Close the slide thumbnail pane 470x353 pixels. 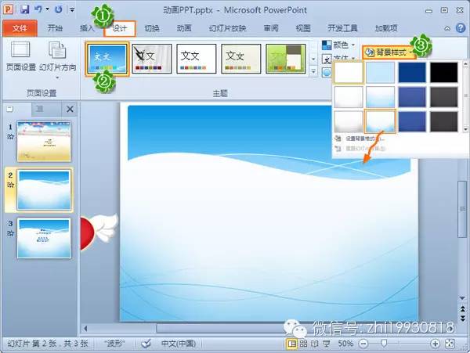(x=69, y=109)
